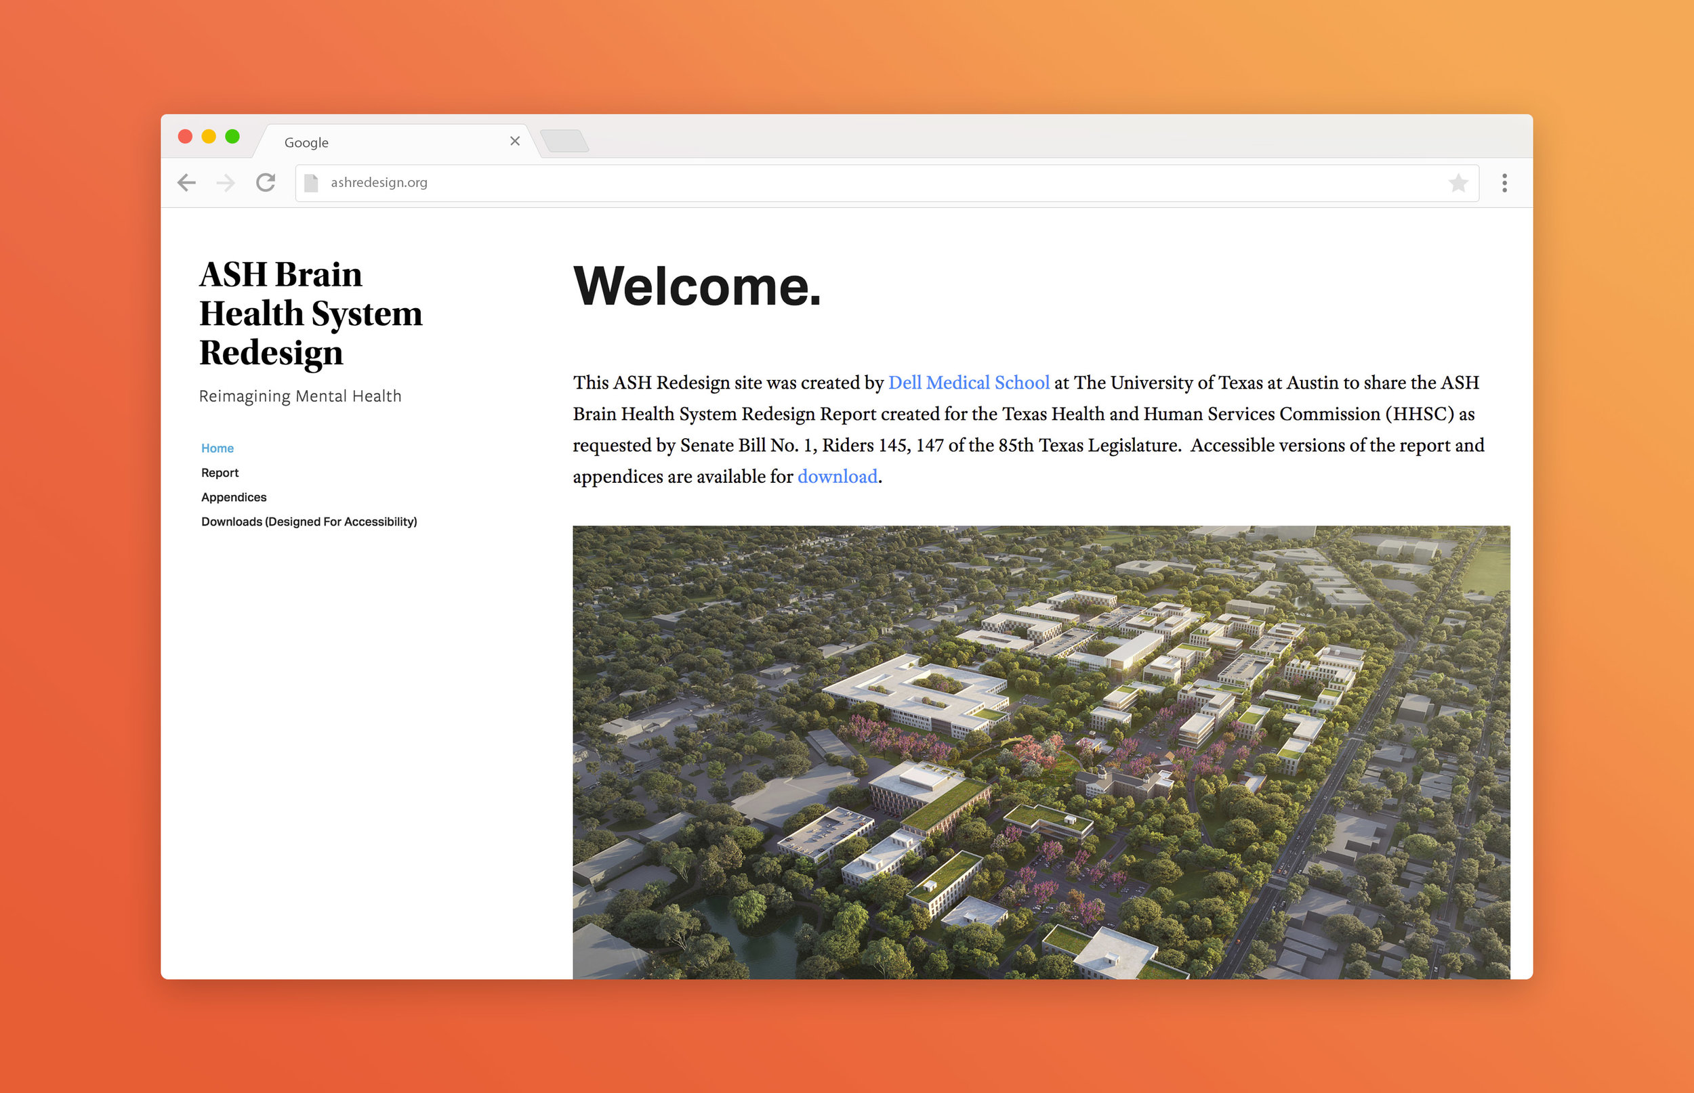The height and width of the screenshot is (1093, 1694).
Task: Click the download link in paragraph
Action: click(x=837, y=476)
